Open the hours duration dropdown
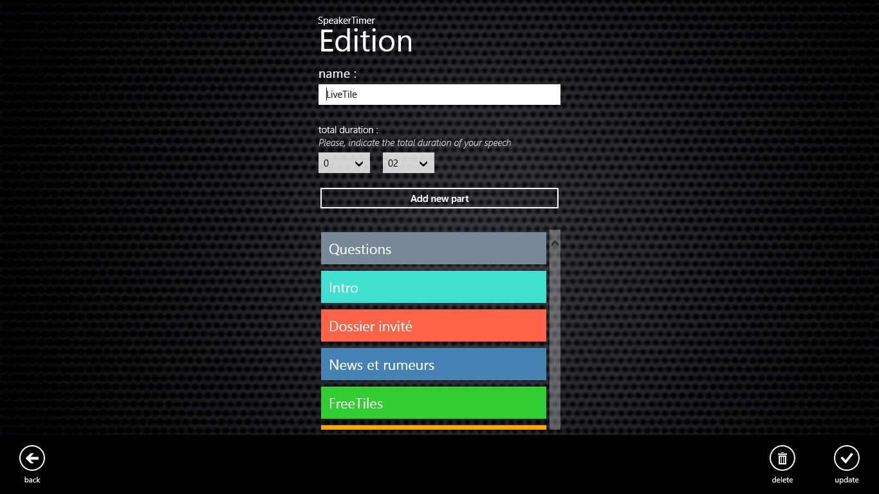 click(x=344, y=163)
